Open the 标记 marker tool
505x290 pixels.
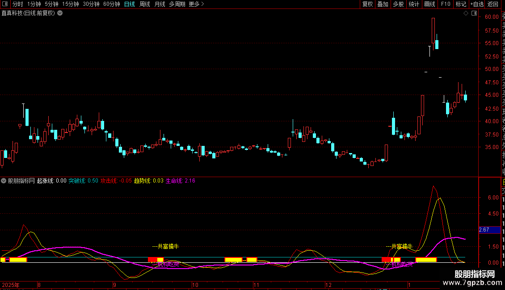coord(460,4)
